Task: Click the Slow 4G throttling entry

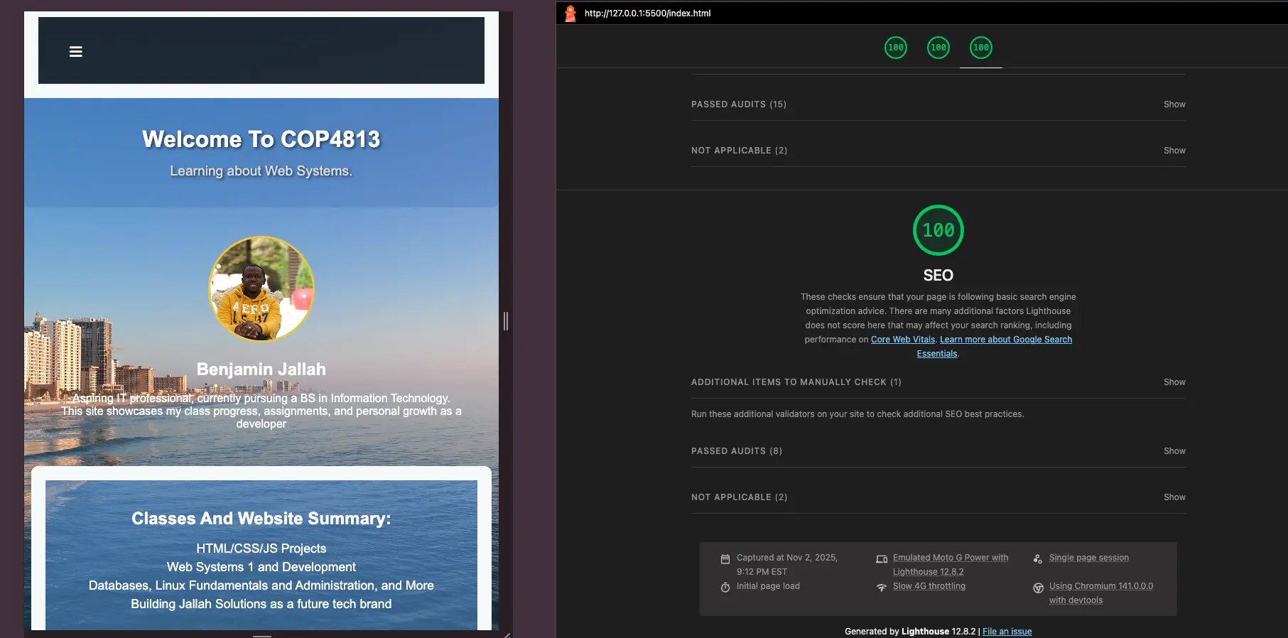Action: pyautogui.click(x=929, y=586)
